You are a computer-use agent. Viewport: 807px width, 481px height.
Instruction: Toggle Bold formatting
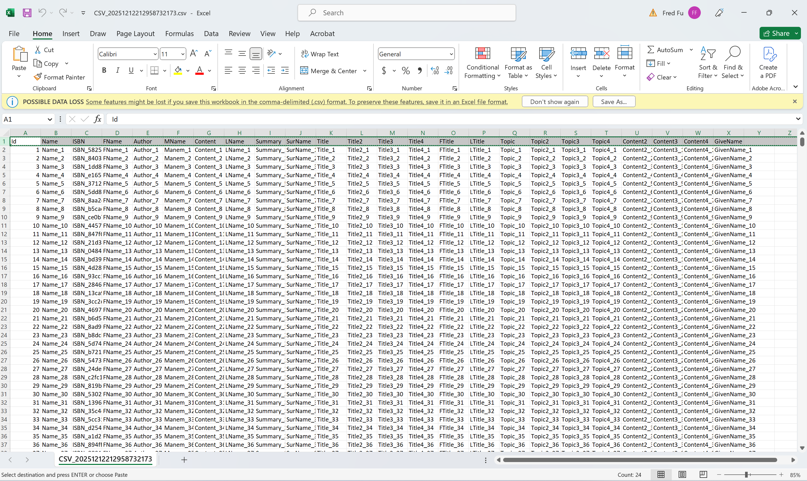click(x=104, y=70)
